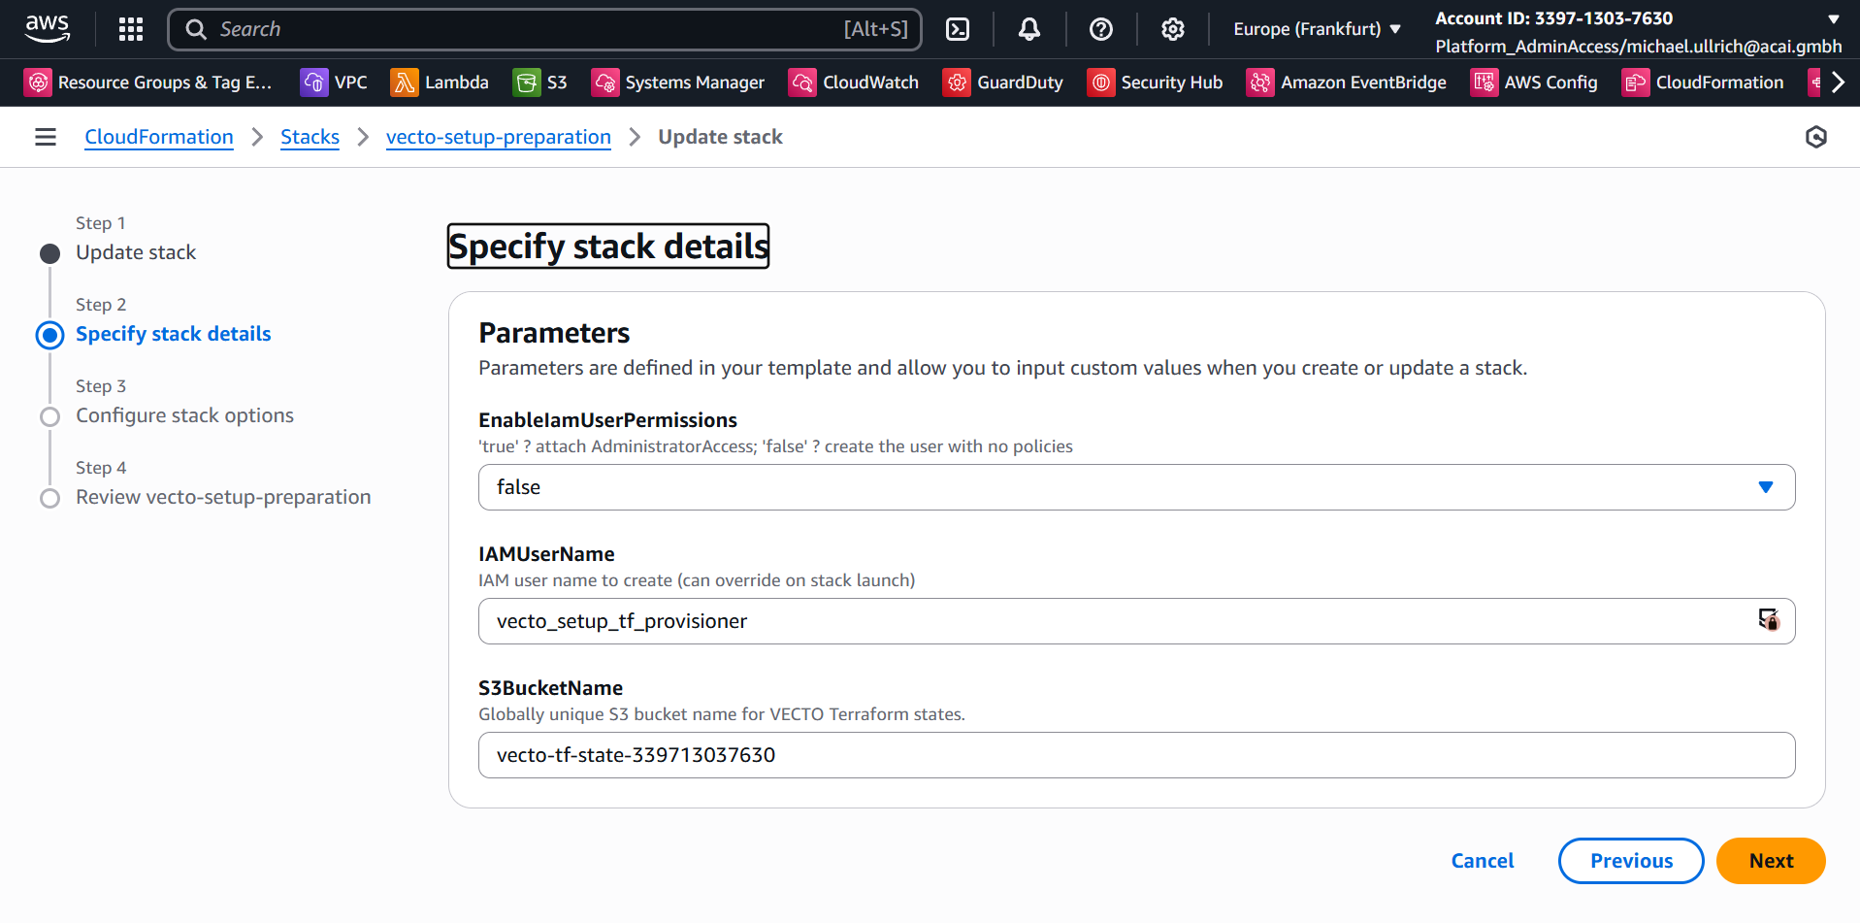This screenshot has width=1860, height=923.
Task: Open the notifications bell icon
Action: (x=1029, y=29)
